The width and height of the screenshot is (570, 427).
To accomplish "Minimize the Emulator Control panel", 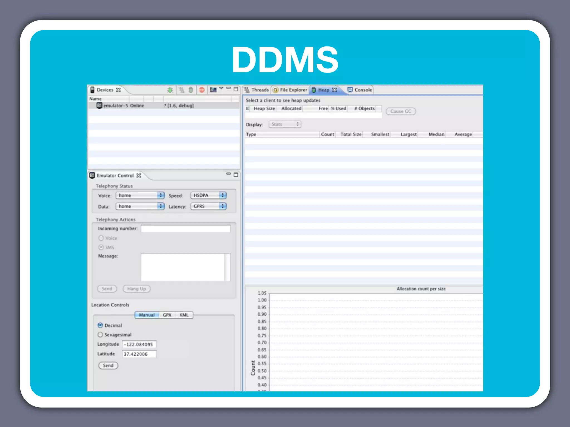I will point(229,174).
